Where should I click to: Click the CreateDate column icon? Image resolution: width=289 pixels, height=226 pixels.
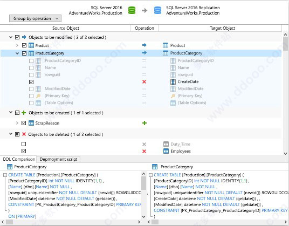173,82
